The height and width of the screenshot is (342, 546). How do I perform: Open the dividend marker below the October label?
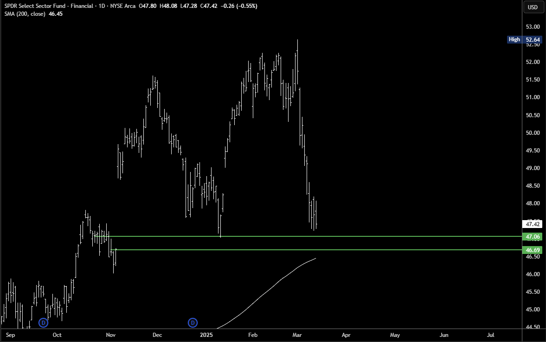tap(43, 323)
